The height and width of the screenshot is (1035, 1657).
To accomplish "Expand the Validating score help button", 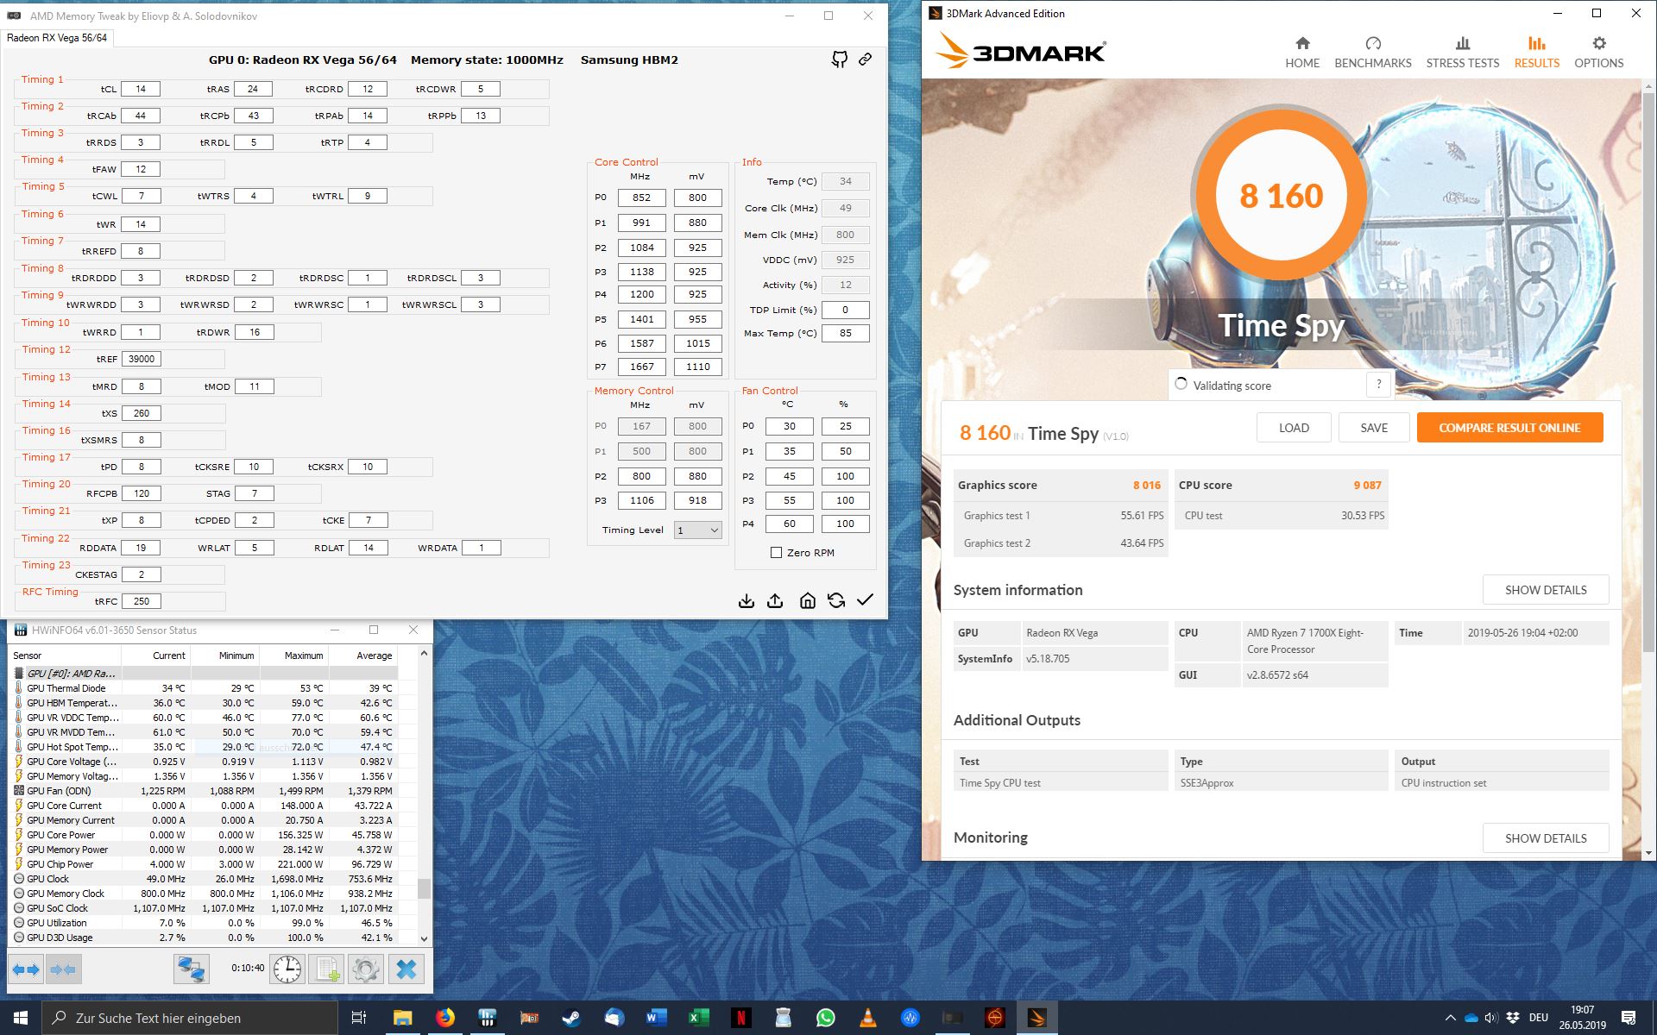I will pos(1378,385).
